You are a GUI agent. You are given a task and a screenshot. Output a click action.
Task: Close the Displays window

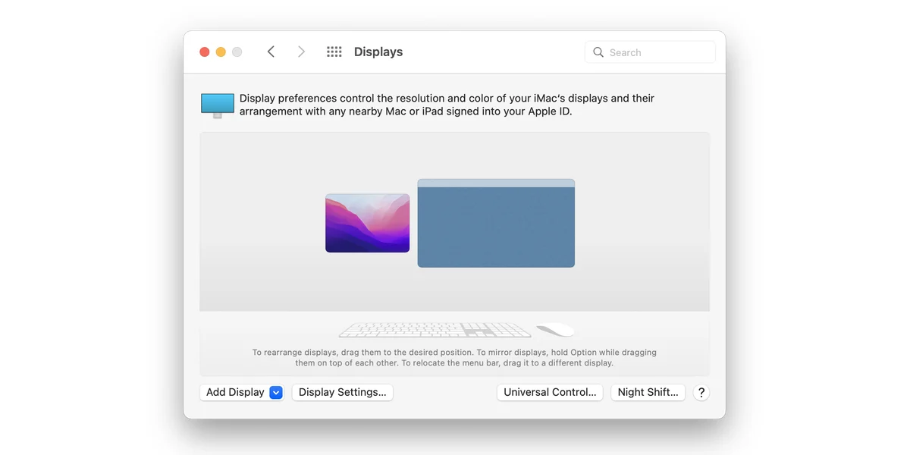coord(204,52)
